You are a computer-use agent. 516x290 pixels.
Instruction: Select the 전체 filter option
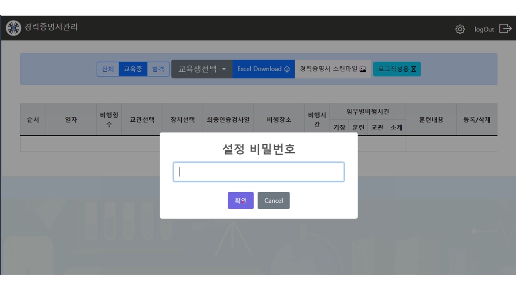click(x=108, y=69)
